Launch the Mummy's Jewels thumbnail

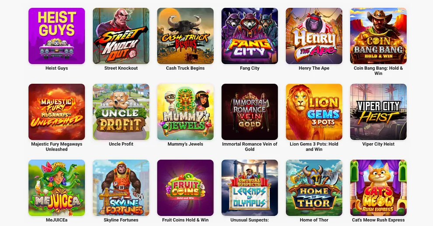(x=185, y=112)
